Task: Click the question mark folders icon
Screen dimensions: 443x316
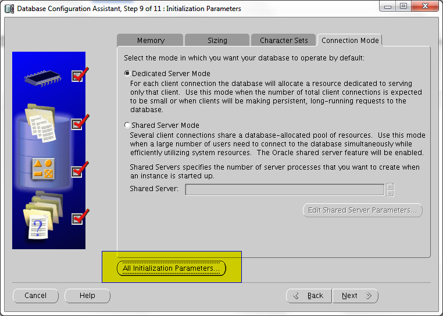Action: [x=42, y=216]
